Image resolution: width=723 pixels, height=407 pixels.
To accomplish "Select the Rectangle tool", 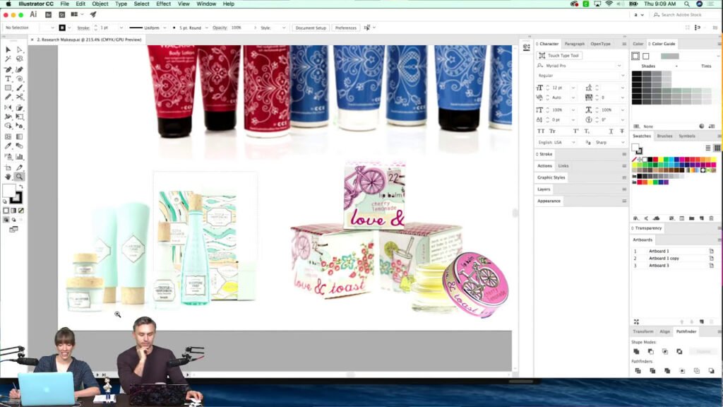I will point(8,88).
